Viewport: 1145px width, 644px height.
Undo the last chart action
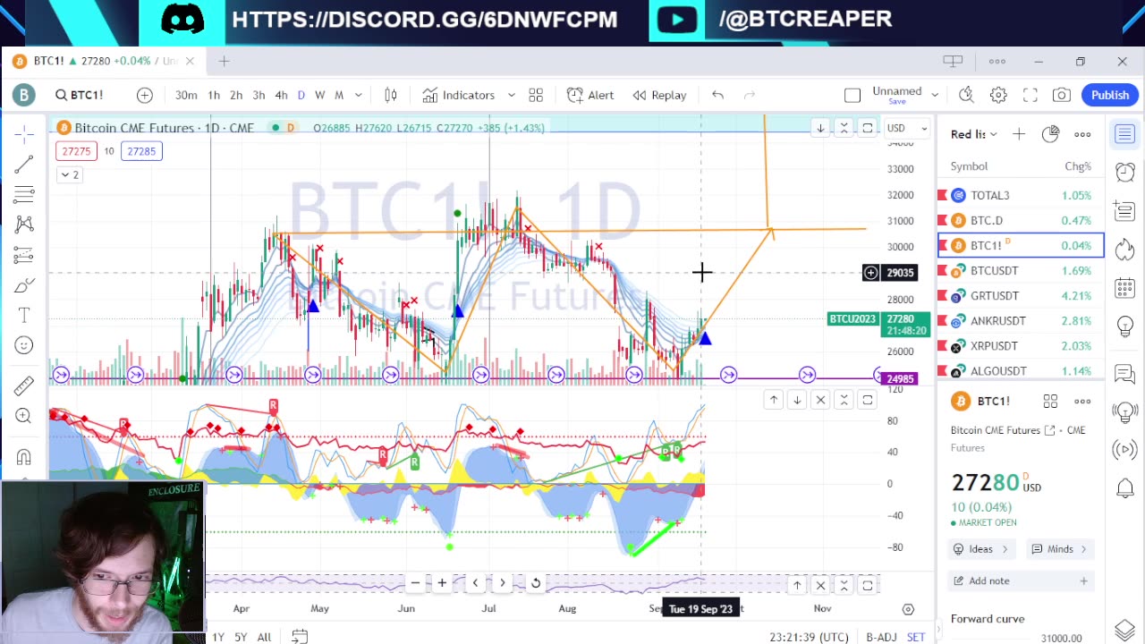(x=717, y=95)
